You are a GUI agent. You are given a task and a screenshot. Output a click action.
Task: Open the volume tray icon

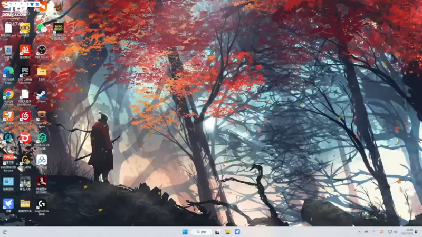click(395, 232)
